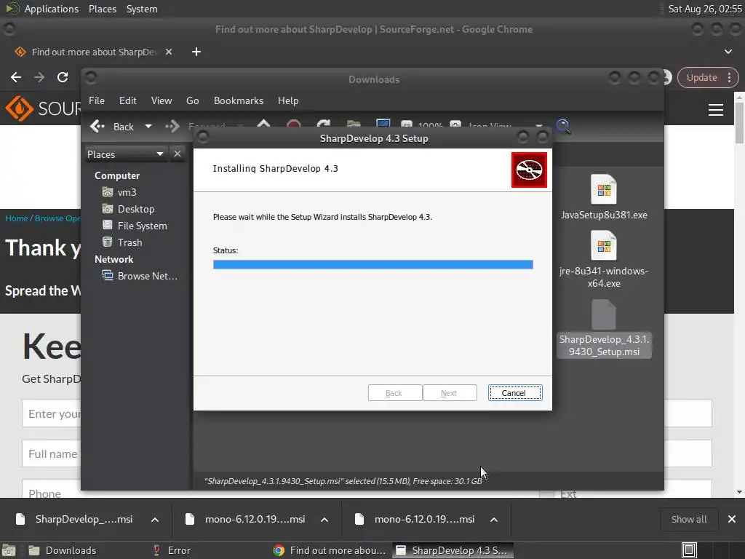
Task: Click the Browse Open Source breadcrumb link
Action: pos(57,218)
